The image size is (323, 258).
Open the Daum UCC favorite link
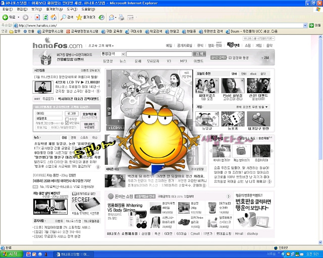coord(252,31)
